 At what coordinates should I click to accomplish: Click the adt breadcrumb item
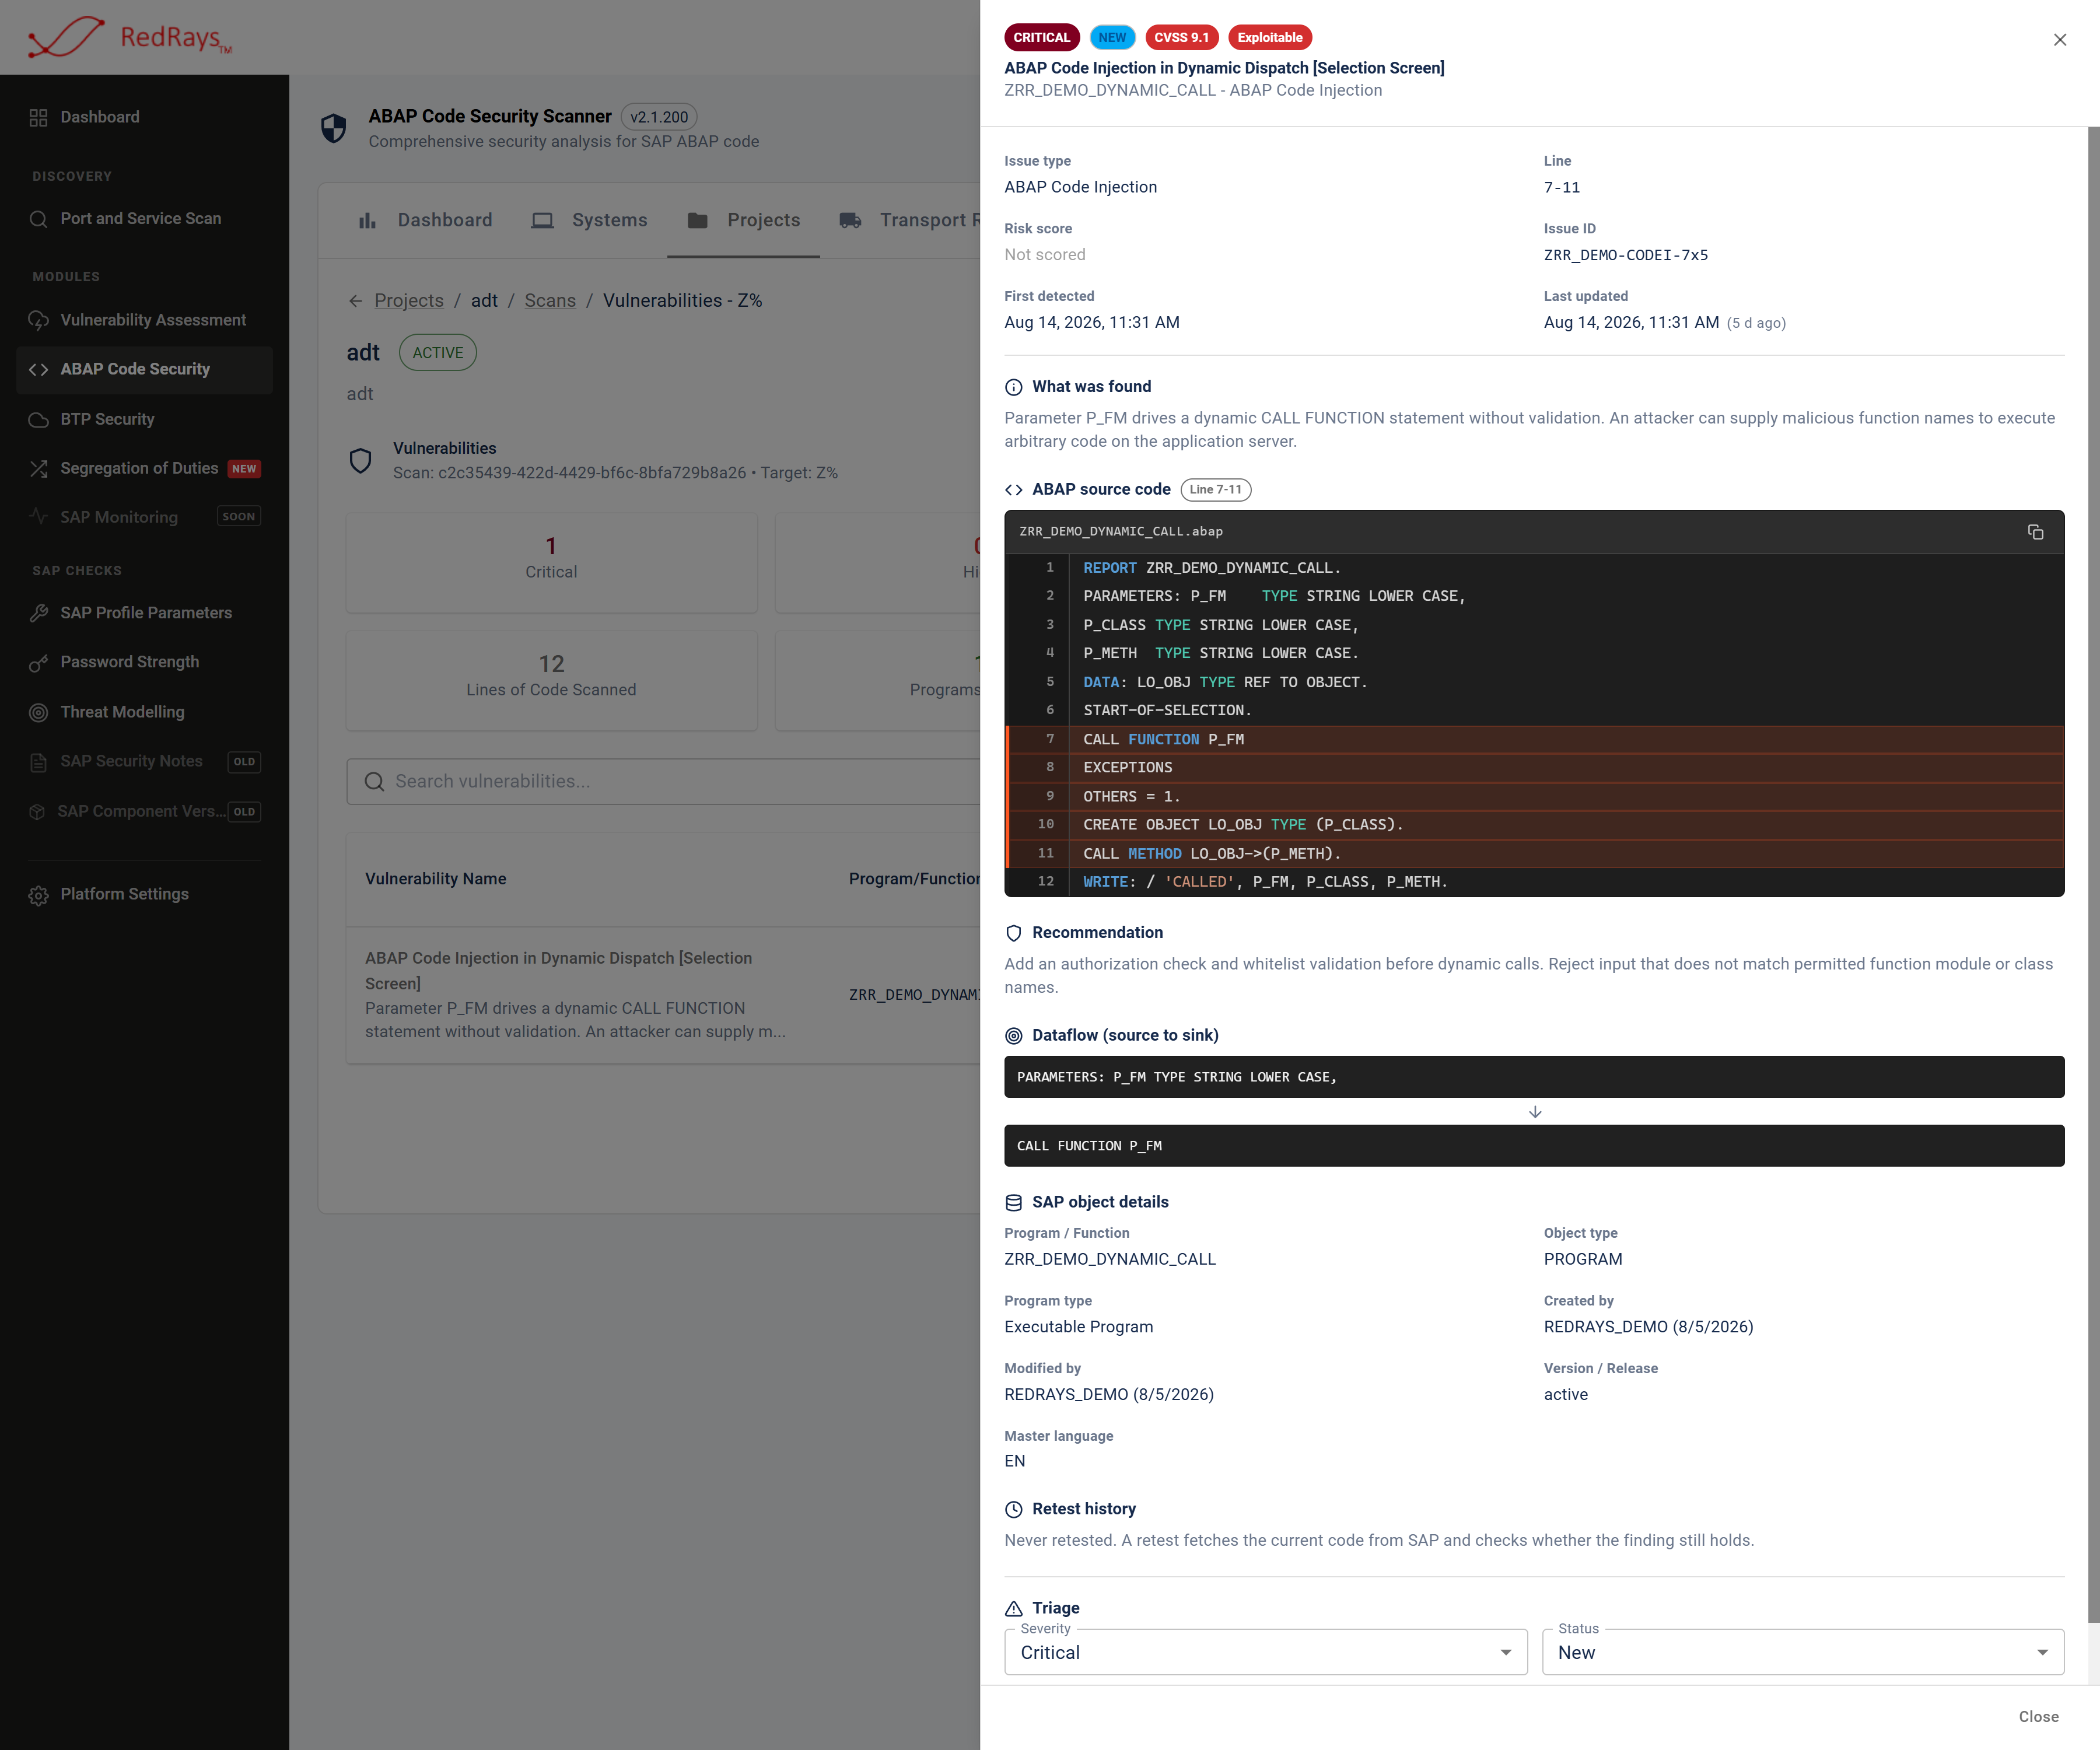[484, 301]
